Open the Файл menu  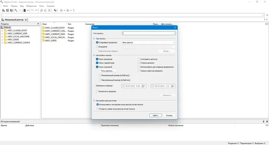(5, 6)
